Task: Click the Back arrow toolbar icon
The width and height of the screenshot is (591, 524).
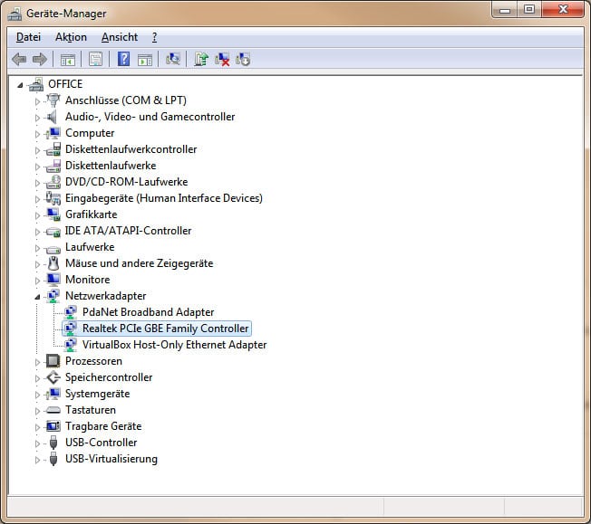Action: (19, 59)
